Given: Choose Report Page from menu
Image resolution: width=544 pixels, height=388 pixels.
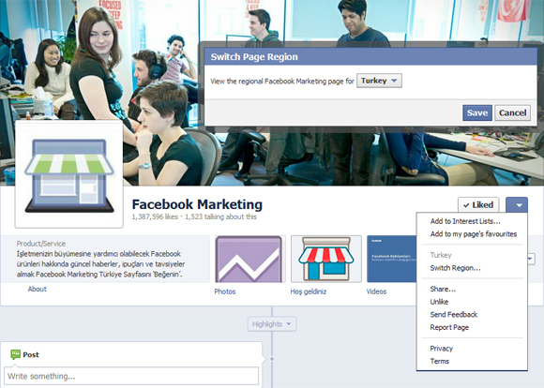Looking at the screenshot, I should pos(449,327).
